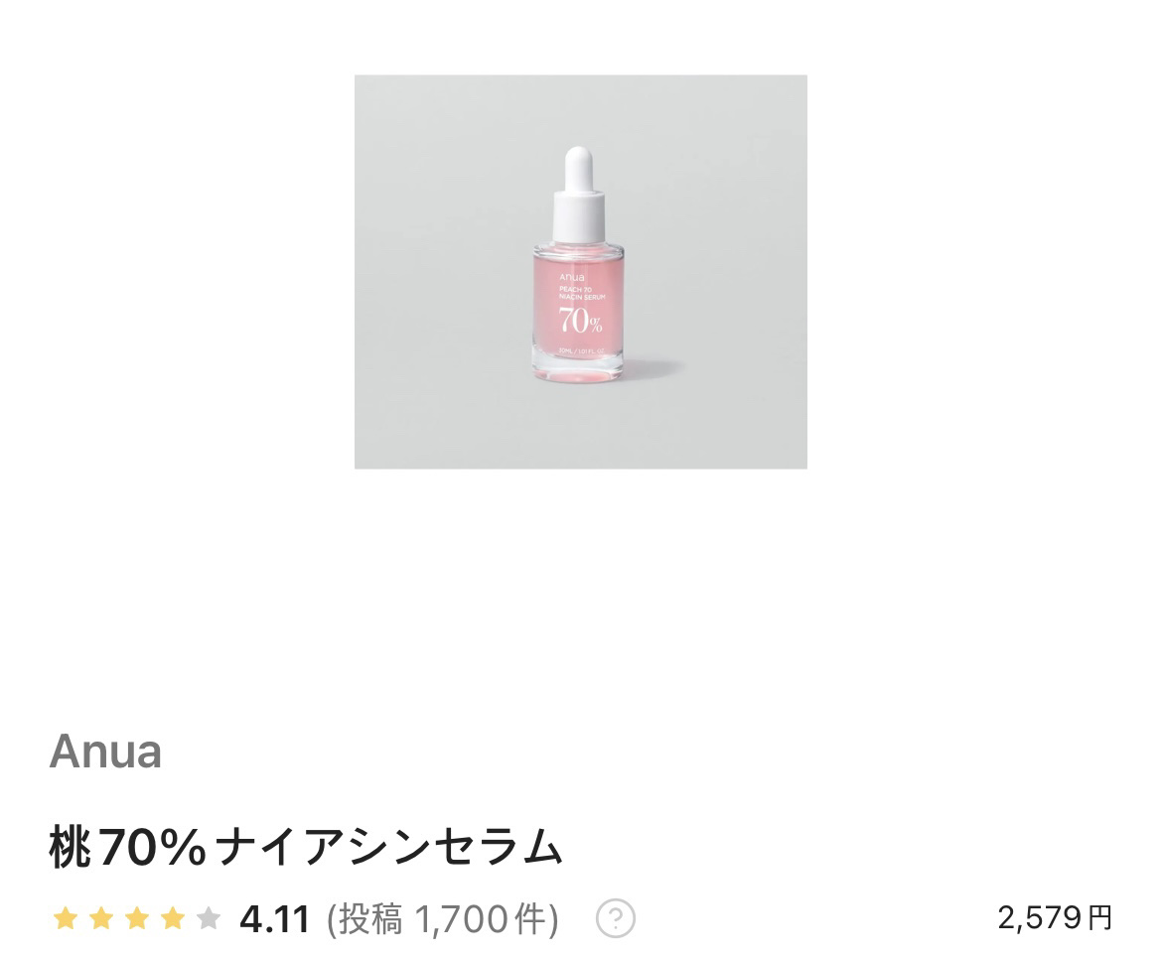Click the fourth yellow rating star
The width and height of the screenshot is (1162, 958).
172,918
